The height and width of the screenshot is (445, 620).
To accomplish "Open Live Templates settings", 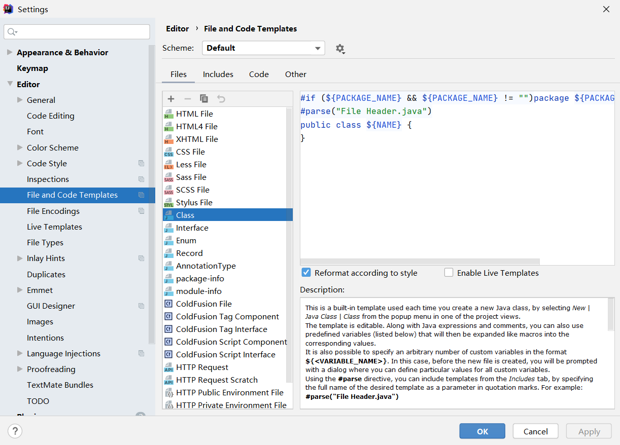I will 54,227.
